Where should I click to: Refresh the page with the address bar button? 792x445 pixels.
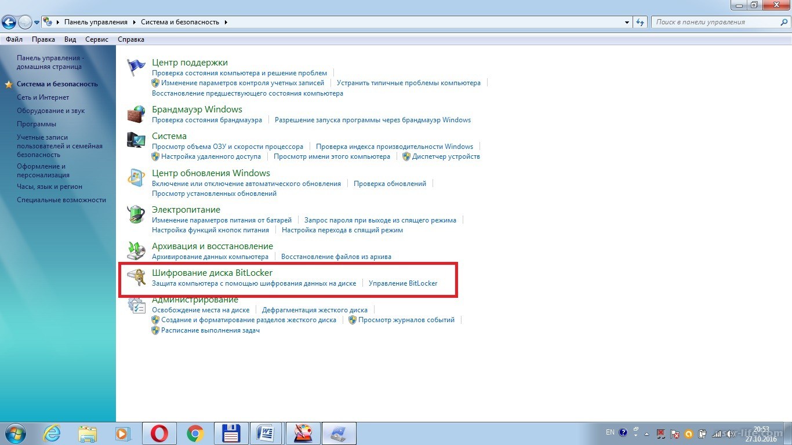[641, 22]
